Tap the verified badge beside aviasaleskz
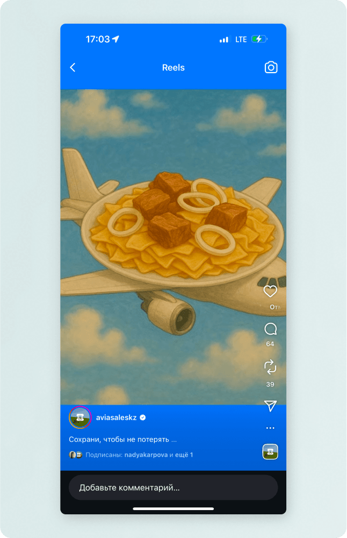Image resolution: width=347 pixels, height=538 pixels. coord(143,417)
